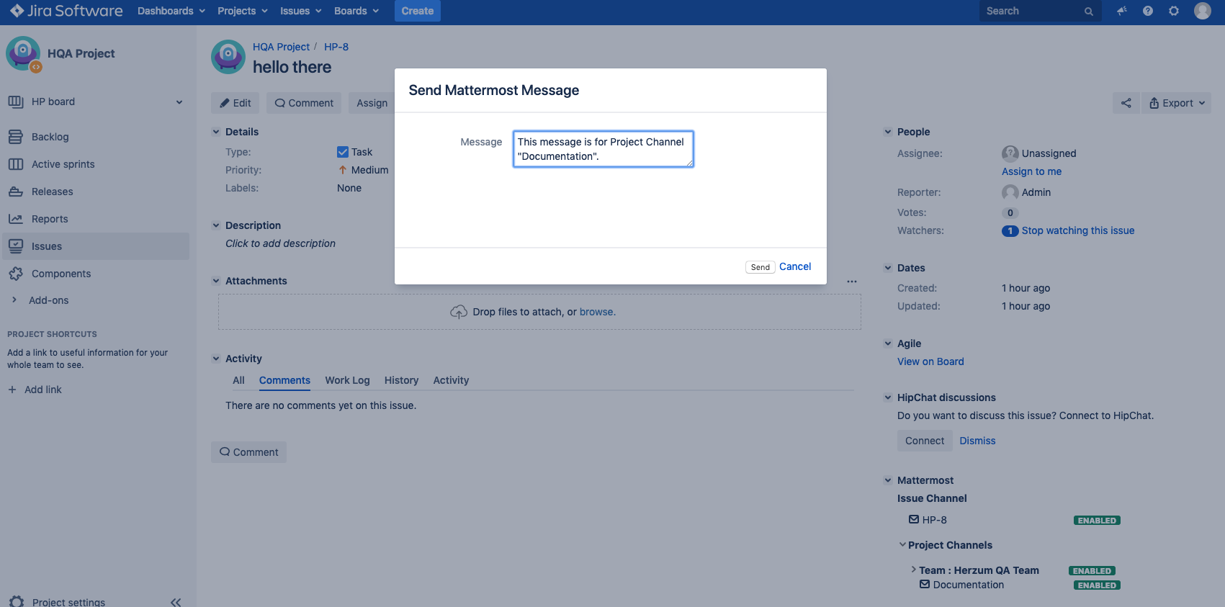Screen dimensions: 1225x607
Task: Open the administration gear icon
Action: click(x=1174, y=11)
